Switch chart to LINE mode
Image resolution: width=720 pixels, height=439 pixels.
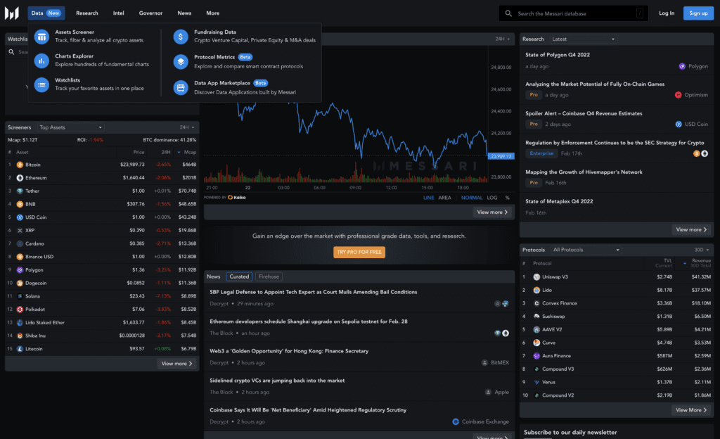pyautogui.click(x=428, y=198)
